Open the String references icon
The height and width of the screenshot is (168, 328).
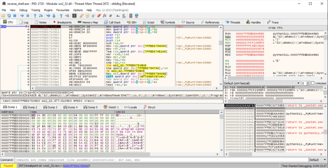(x=118, y=16)
